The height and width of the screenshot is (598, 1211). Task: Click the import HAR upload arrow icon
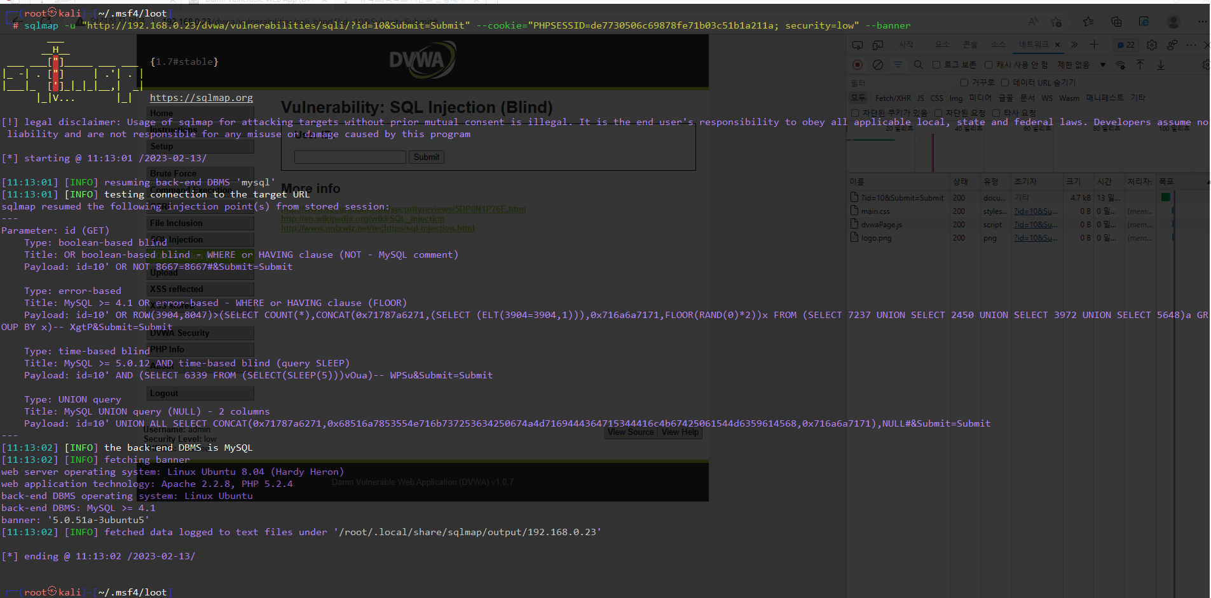pyautogui.click(x=1140, y=65)
